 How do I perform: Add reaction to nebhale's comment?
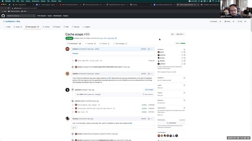click(x=149, y=74)
